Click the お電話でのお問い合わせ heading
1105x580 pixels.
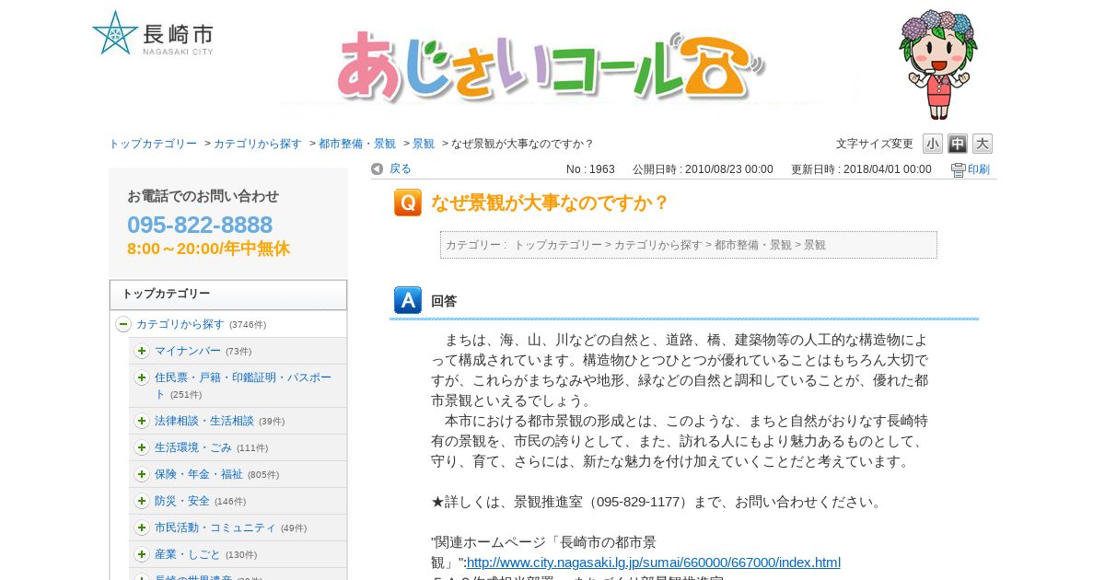coord(203,196)
